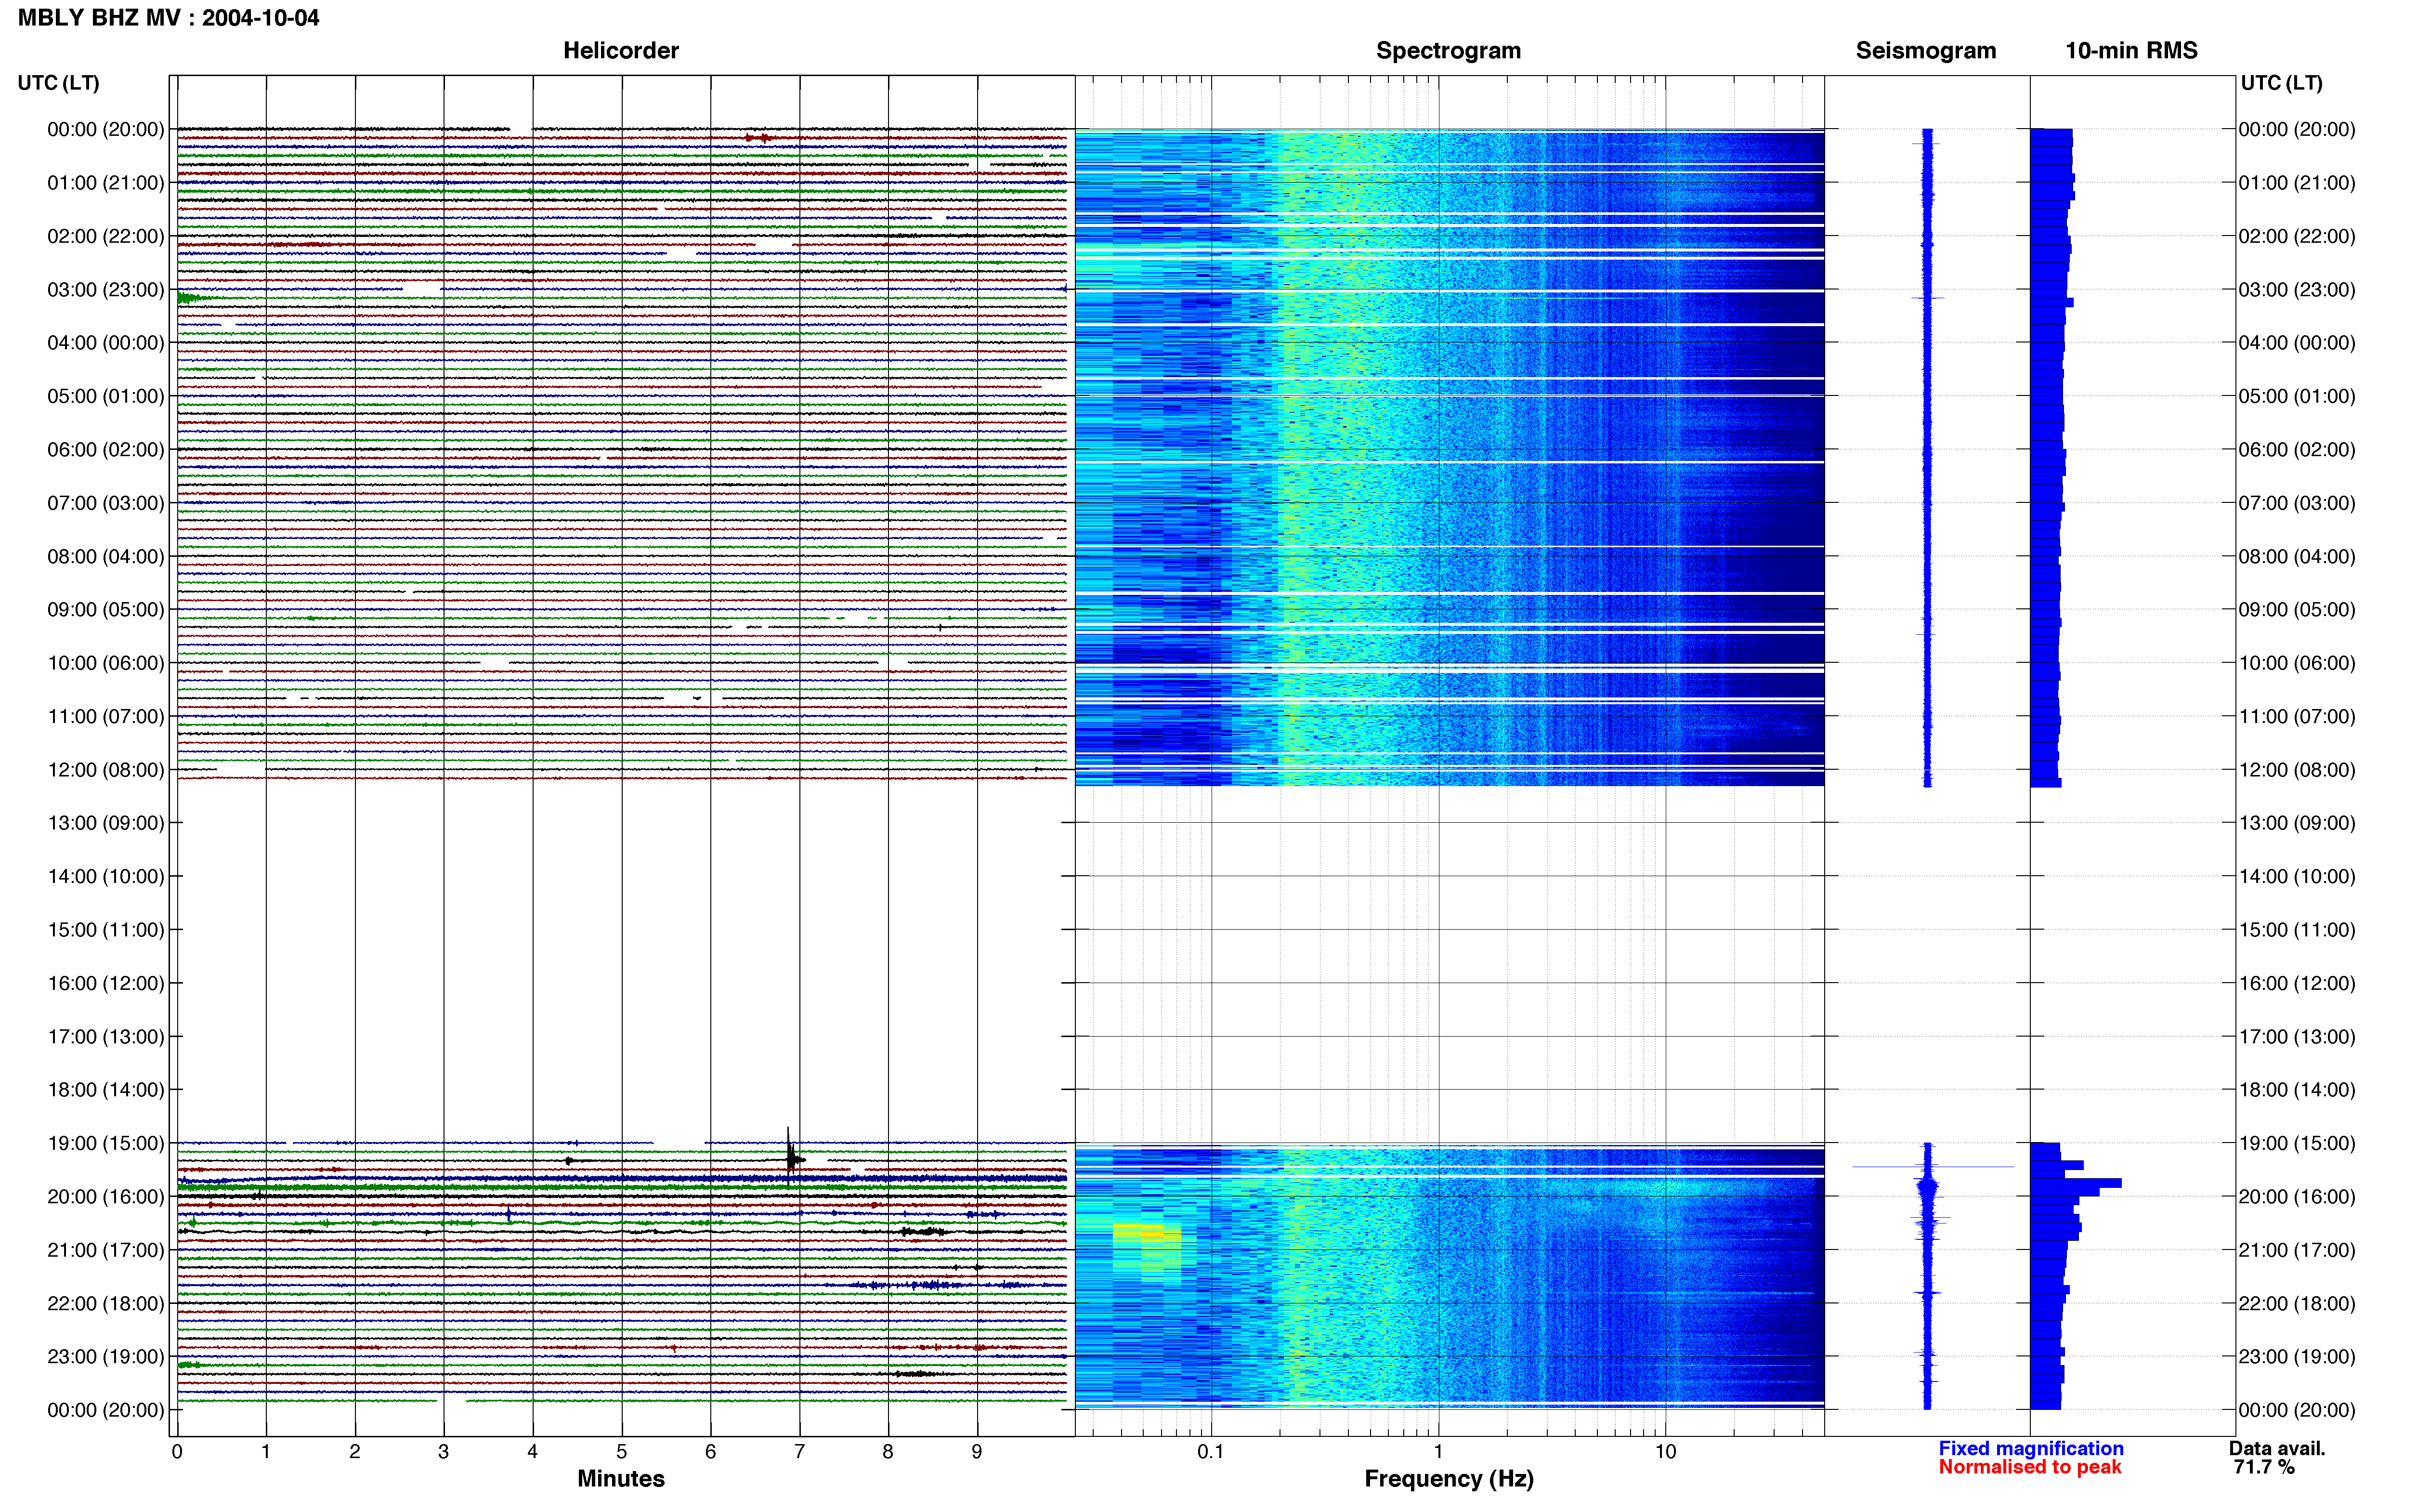Pick '16:00 (12:00)' on the right axis
The width and height of the screenshot is (2417, 1512).
pyautogui.click(x=2297, y=983)
